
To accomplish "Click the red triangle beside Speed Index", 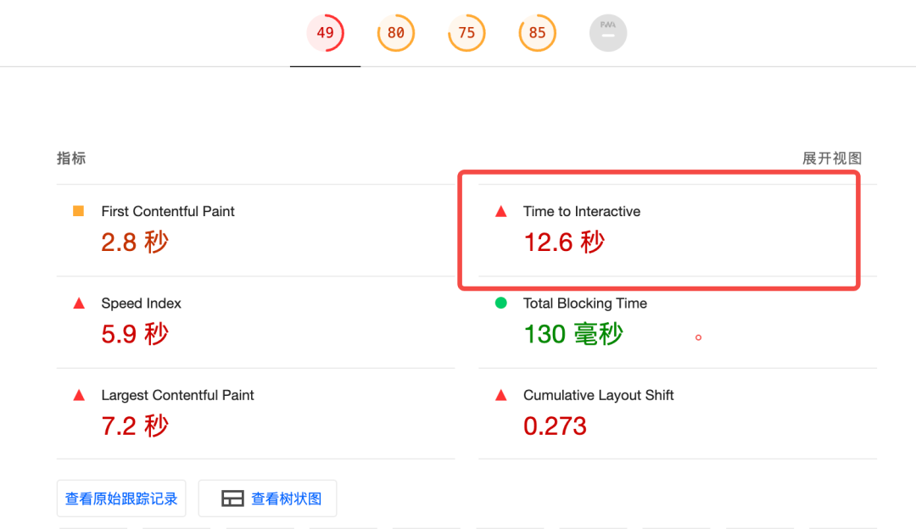I will tap(79, 303).
